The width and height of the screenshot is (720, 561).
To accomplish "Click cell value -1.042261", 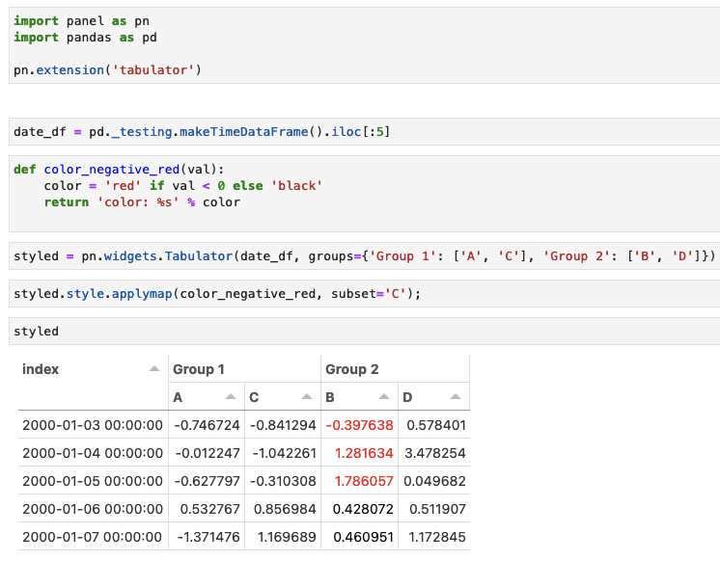I will pyautogui.click(x=284, y=453).
